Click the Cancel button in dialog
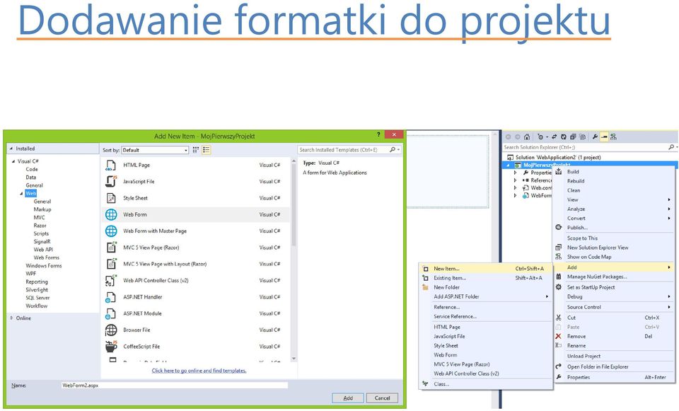Screen dimensions: 679x411 click(382, 398)
